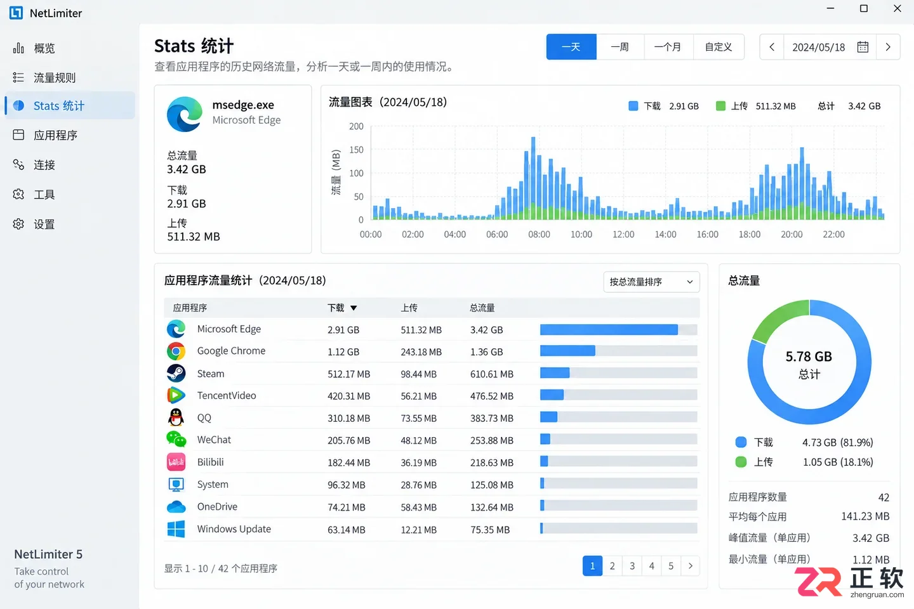Click the 总流量 column header
Image resolution: width=914 pixels, height=609 pixels.
(x=482, y=308)
